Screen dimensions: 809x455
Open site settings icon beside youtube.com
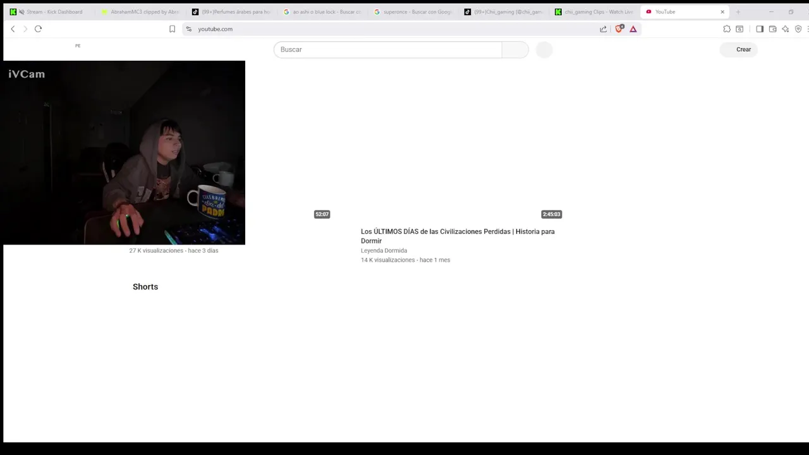188,29
